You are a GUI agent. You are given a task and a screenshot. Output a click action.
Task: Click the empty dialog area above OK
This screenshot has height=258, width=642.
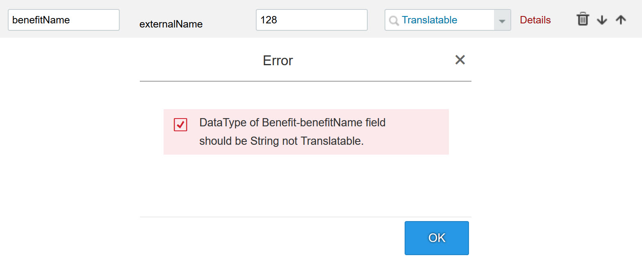[x=305, y=185]
